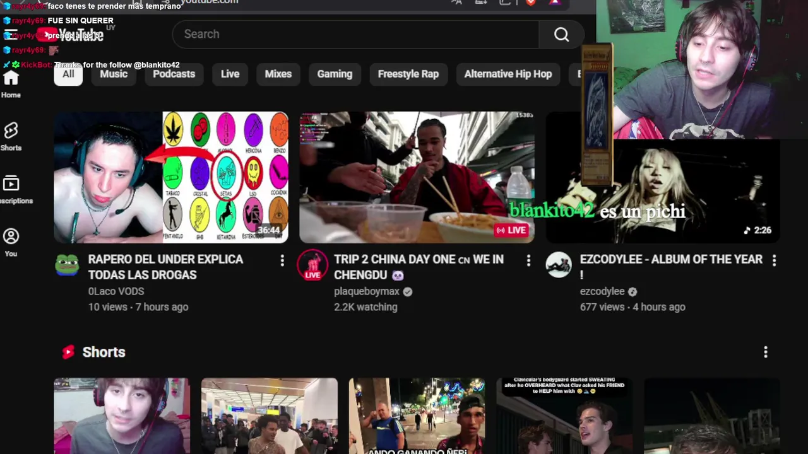Viewport: 808px width, 454px height.
Task: Select the Mixes filter chip
Action: tap(278, 74)
